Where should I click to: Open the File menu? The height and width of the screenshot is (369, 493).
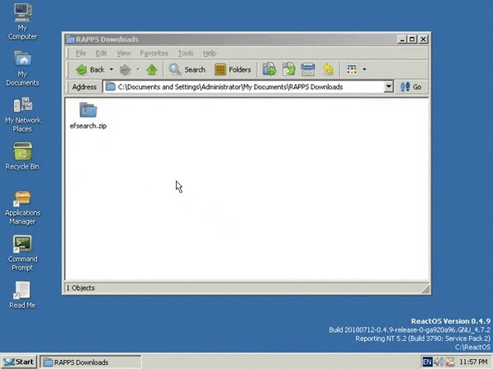pos(81,53)
